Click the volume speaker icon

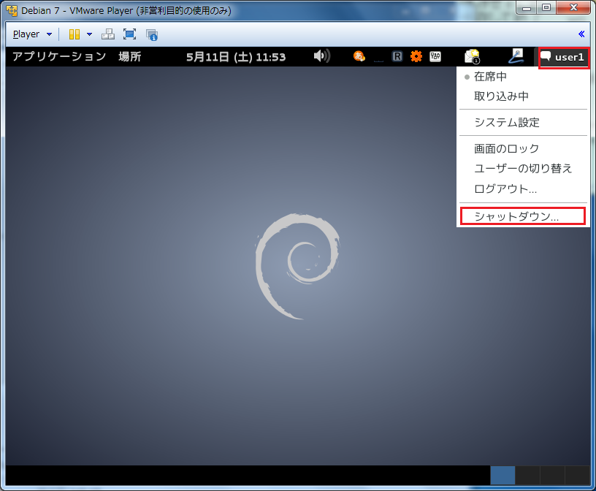coord(321,56)
